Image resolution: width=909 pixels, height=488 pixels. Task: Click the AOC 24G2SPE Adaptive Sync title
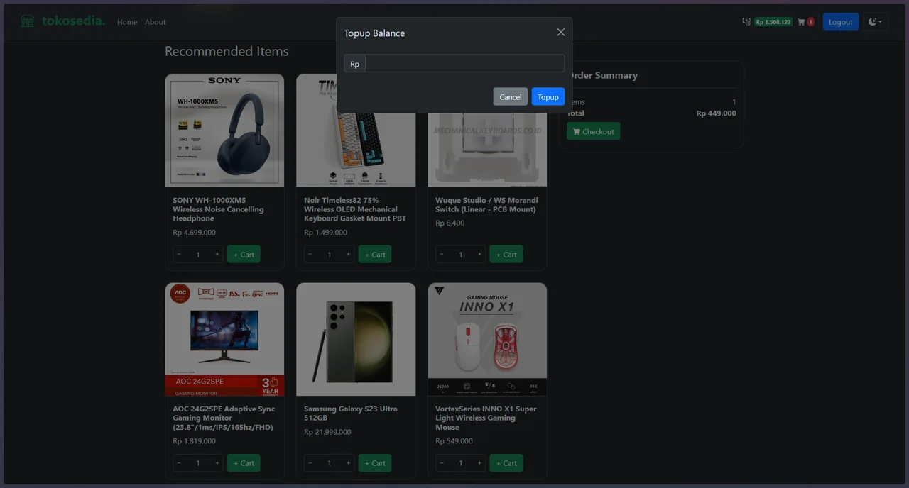click(224, 418)
